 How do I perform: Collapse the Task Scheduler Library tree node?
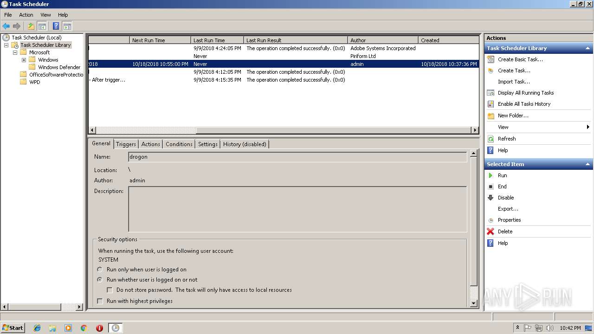tap(6, 45)
